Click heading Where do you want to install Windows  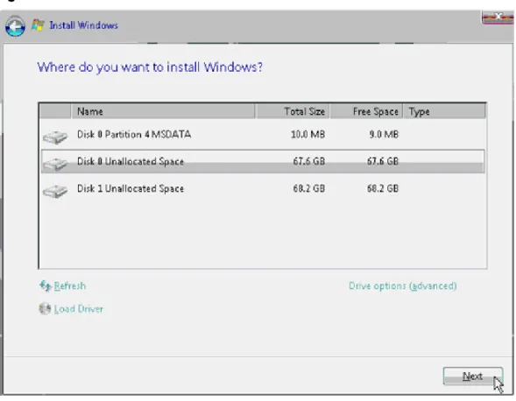[150, 67]
